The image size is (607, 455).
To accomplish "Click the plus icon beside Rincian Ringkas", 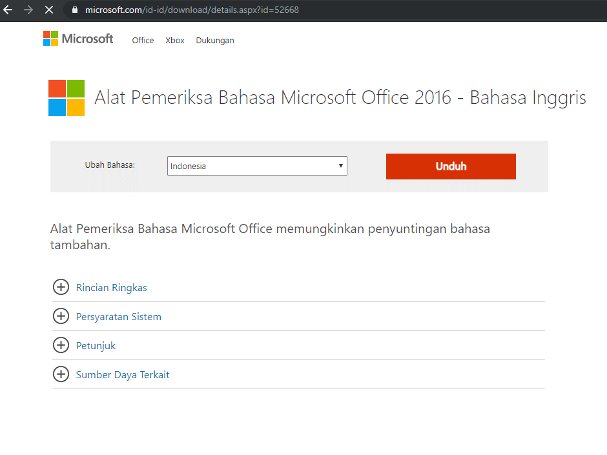I will point(61,287).
